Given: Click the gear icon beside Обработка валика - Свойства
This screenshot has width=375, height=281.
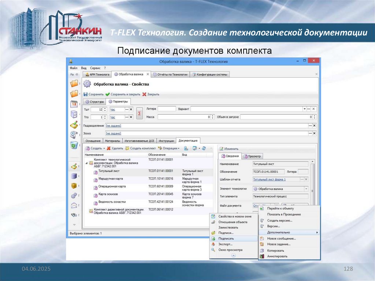Looking at the screenshot, I should [87, 84].
